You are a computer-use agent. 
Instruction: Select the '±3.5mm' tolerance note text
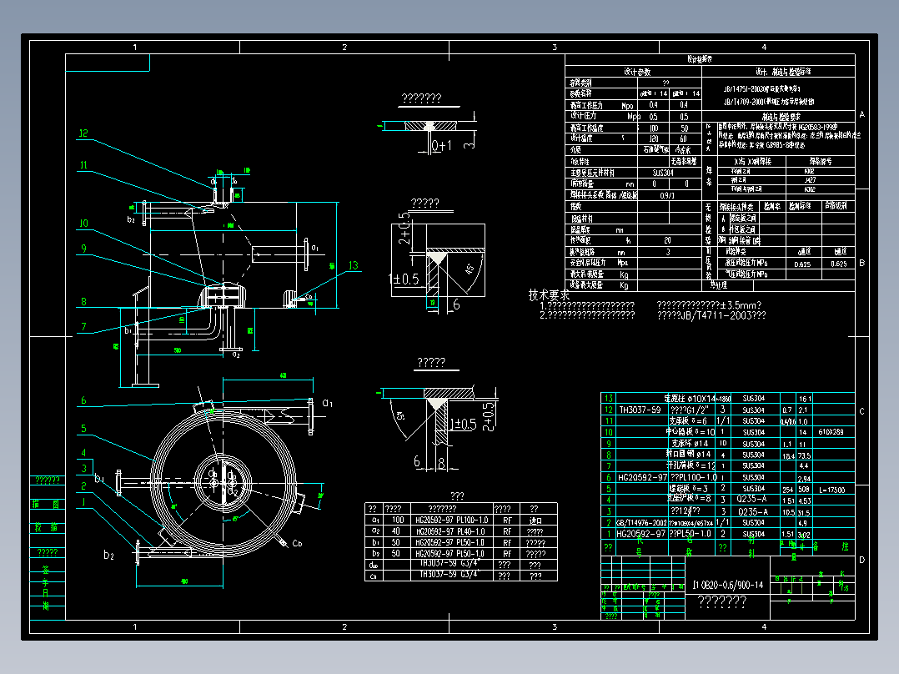point(737,305)
